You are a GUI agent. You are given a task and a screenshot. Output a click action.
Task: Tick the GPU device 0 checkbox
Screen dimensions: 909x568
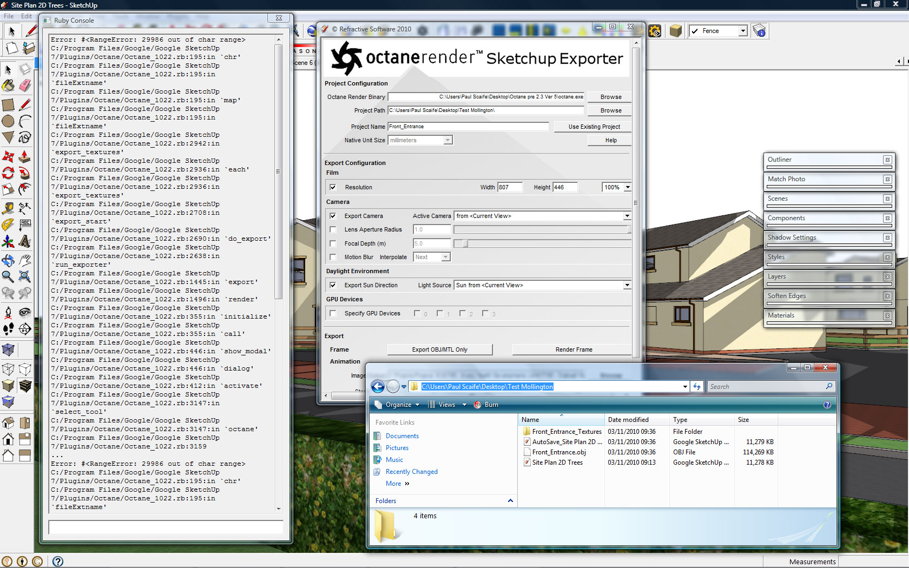(x=417, y=313)
